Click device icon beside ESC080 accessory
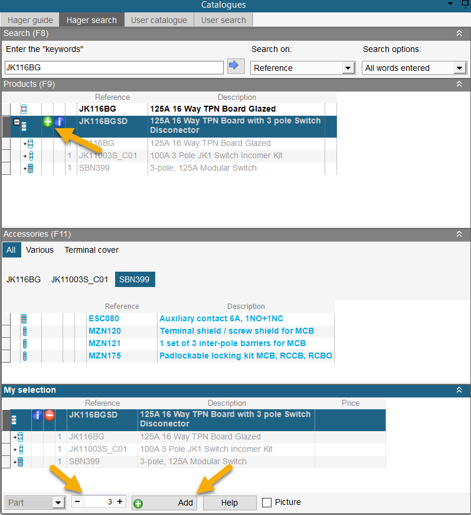The image size is (471, 515). coord(24,318)
